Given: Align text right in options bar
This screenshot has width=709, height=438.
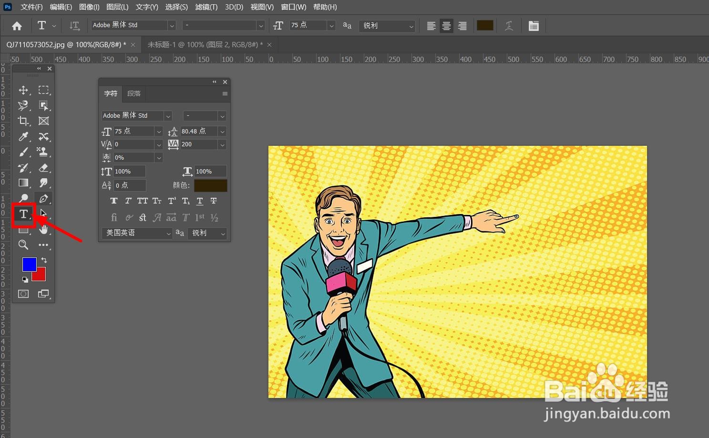Looking at the screenshot, I should click(462, 26).
